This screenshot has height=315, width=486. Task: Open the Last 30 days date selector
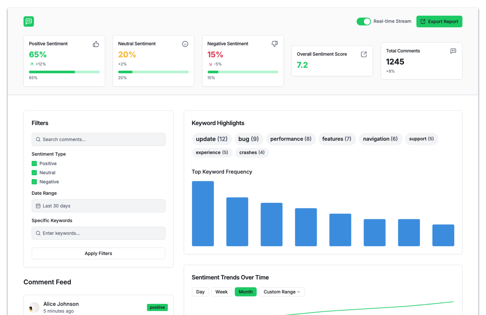[98, 206]
